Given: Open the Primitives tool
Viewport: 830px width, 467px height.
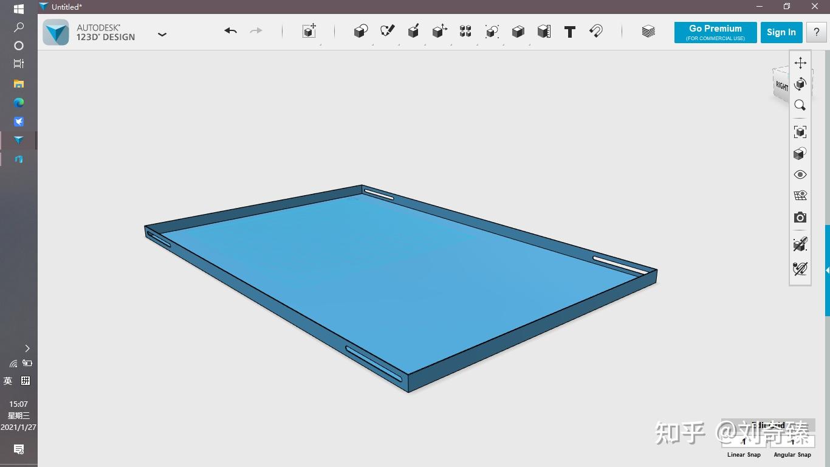Looking at the screenshot, I should click(x=360, y=32).
